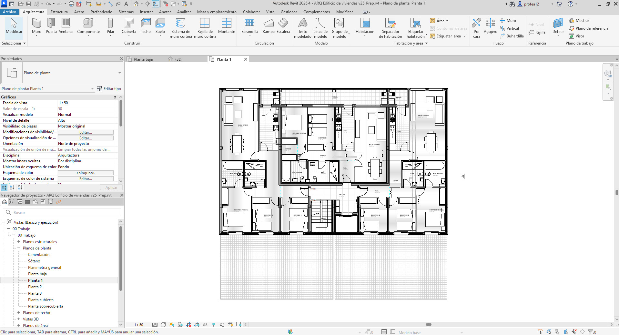Screen dimensions: 619x335
Task: Click the Editar tipo button
Action: 109,89
